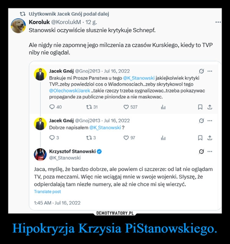Click the @OlechowskiJarek mention link

coord(69,91)
